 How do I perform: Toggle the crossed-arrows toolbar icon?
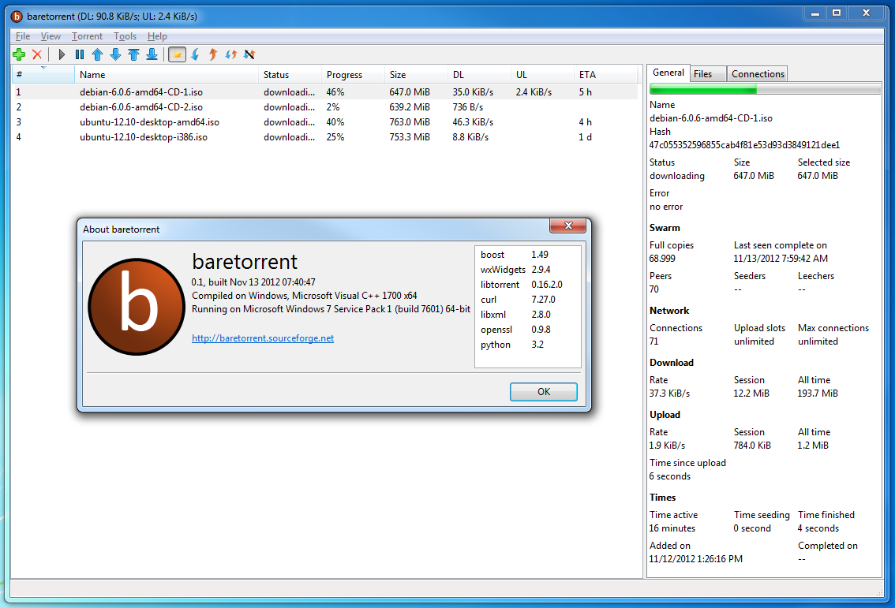(x=249, y=54)
